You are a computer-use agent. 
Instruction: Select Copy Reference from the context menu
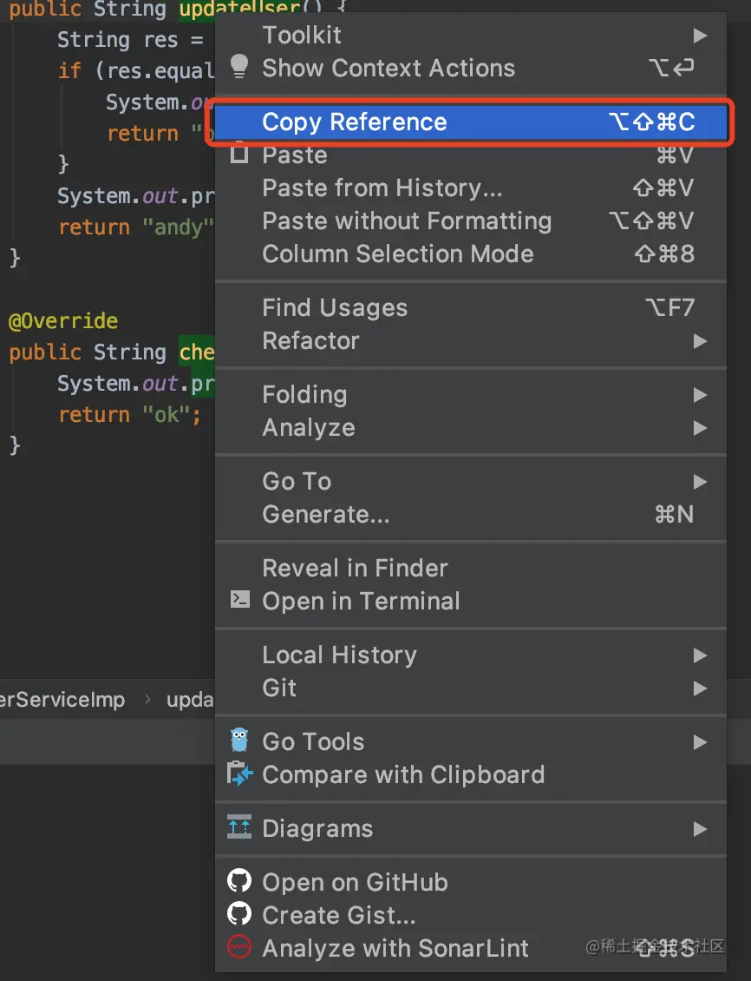click(355, 122)
